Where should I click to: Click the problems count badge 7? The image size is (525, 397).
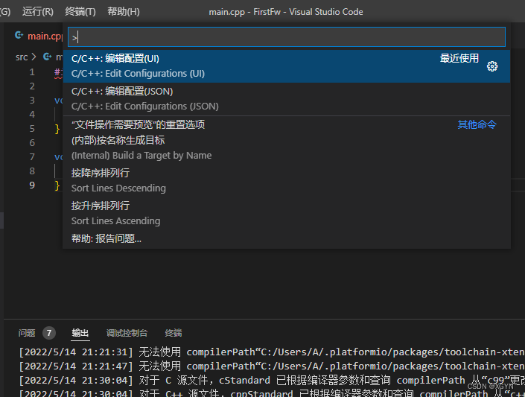[x=49, y=333]
